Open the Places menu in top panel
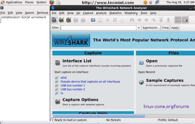This screenshot has width=195, height=124. 29,2
